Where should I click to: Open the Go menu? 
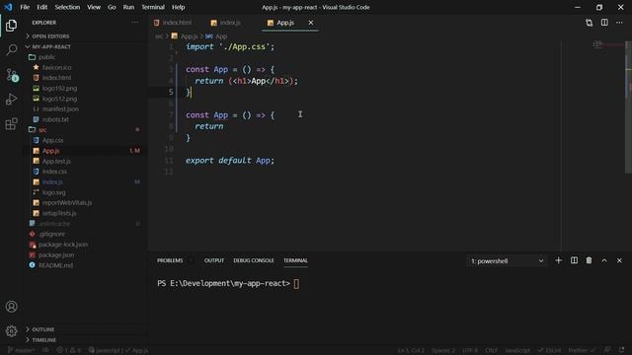tap(112, 7)
